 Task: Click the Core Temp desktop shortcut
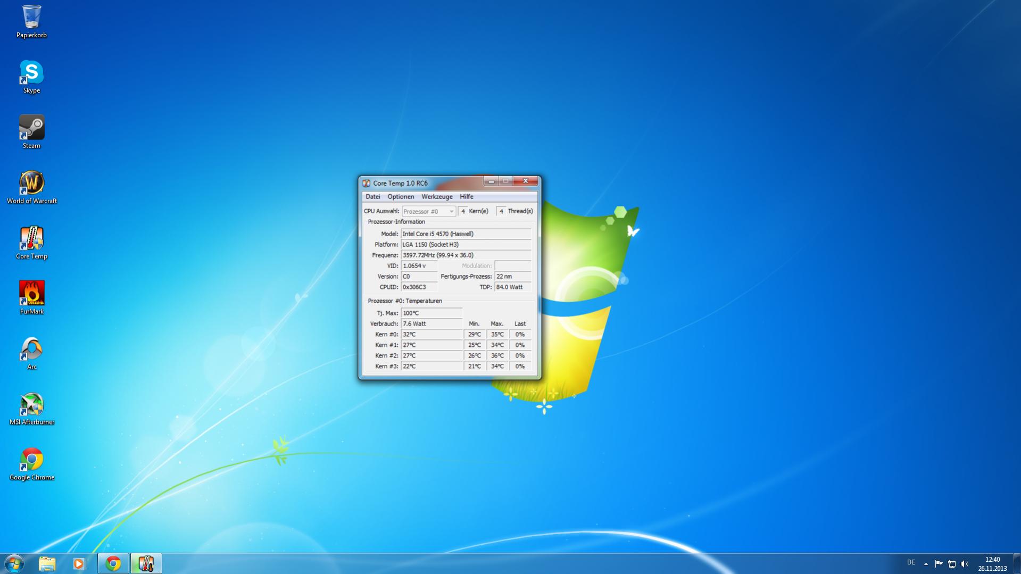tap(31, 243)
